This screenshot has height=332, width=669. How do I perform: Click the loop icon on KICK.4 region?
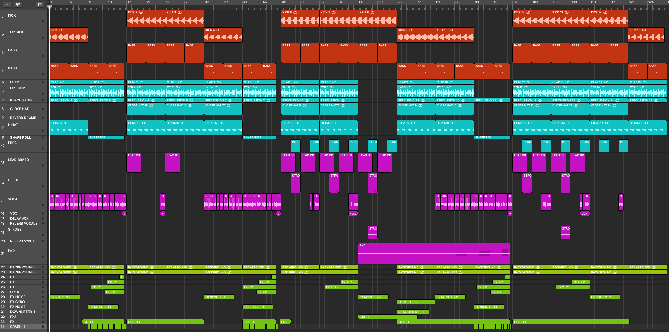coord(218,30)
